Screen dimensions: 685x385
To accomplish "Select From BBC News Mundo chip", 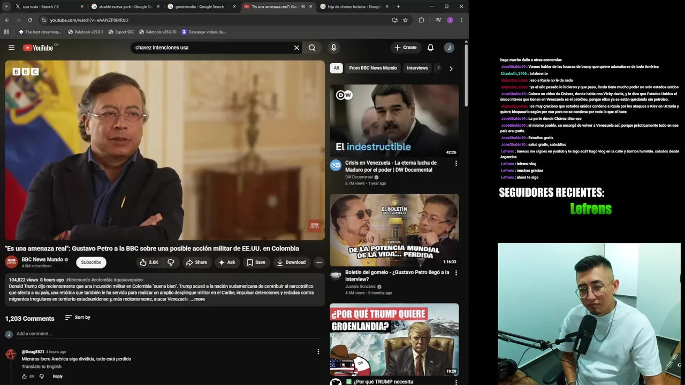I will [x=373, y=68].
